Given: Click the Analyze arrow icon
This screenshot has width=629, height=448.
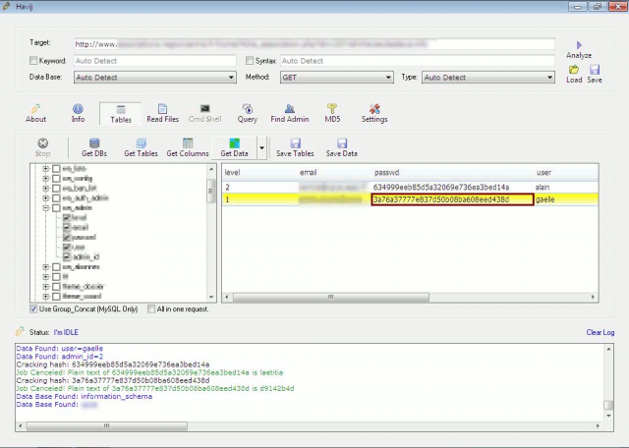Looking at the screenshot, I should [x=579, y=45].
